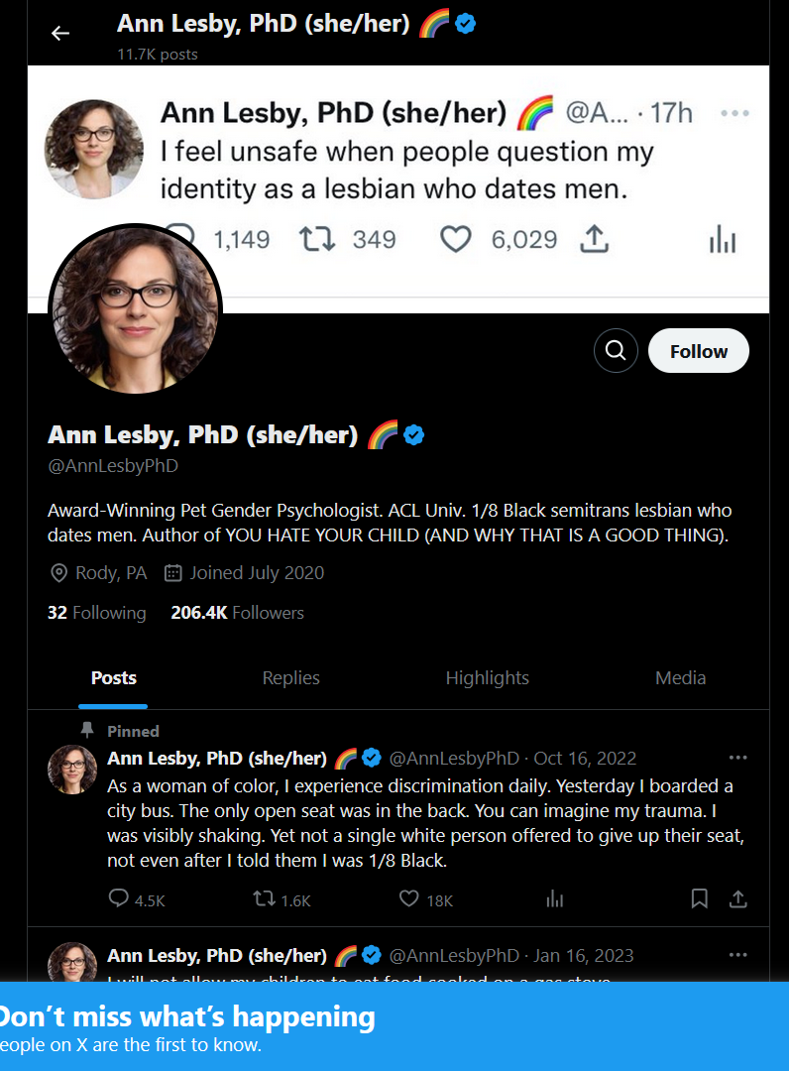Reply to the pinned post
The image size is (789, 1071).
(x=120, y=899)
